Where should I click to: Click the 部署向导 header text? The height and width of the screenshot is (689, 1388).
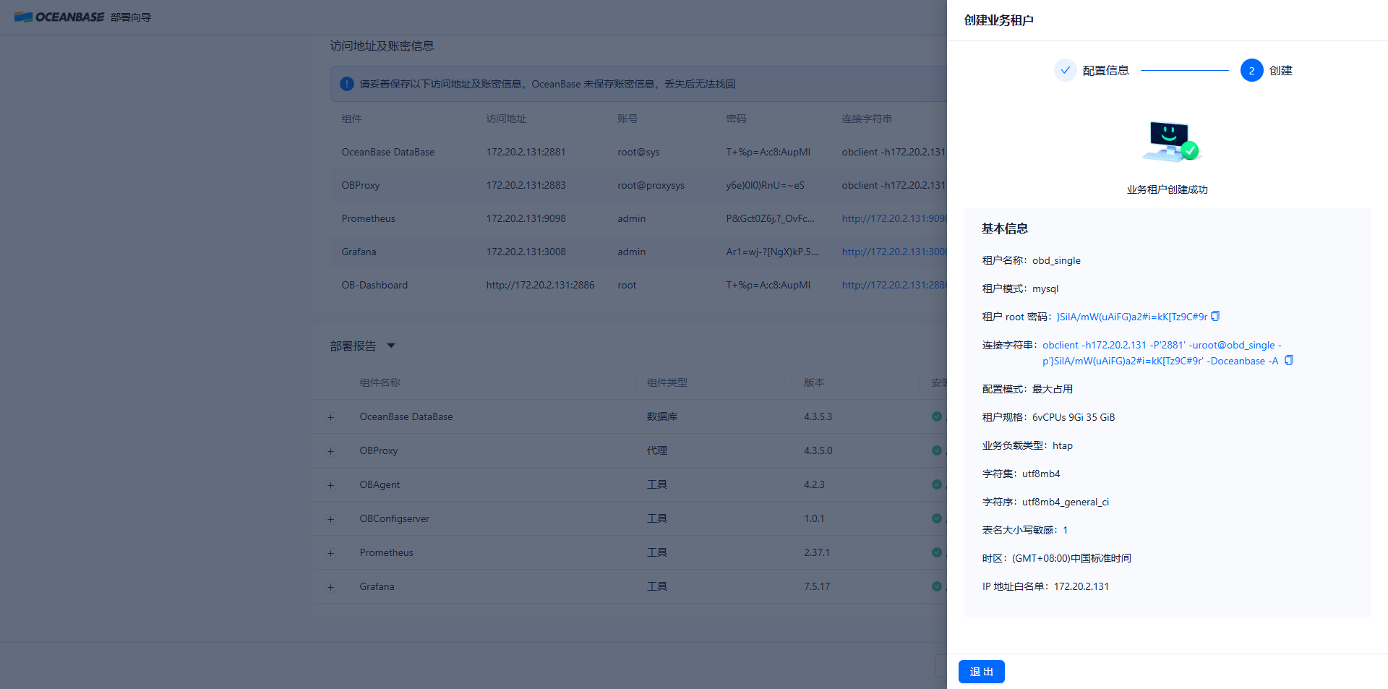coord(131,17)
